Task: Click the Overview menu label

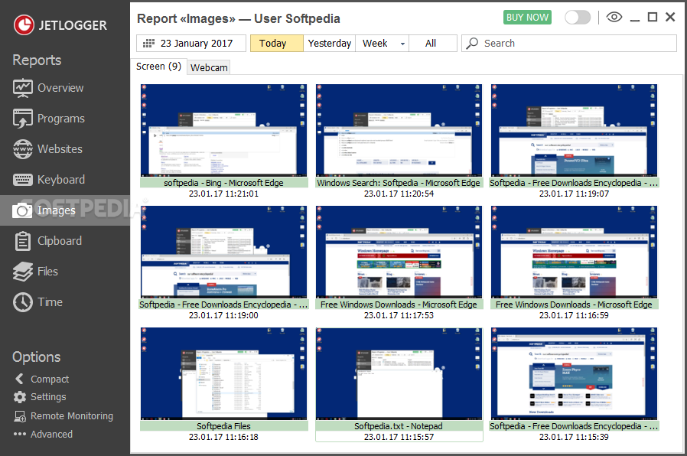Action: point(60,88)
